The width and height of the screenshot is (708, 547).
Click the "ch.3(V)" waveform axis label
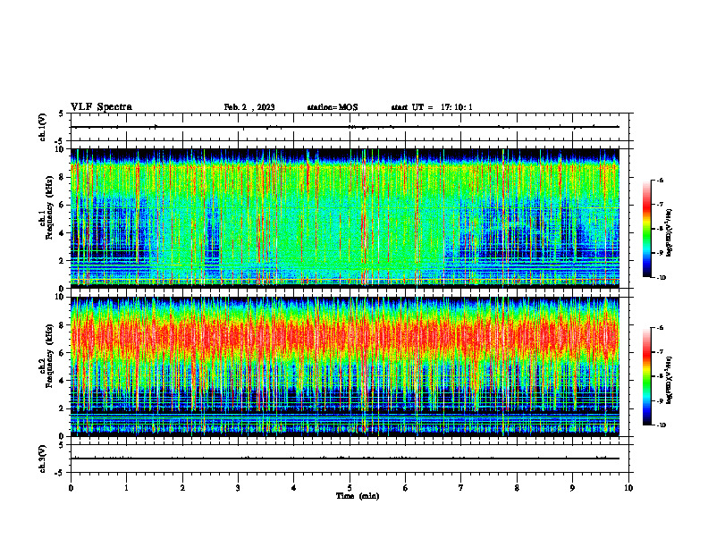click(x=42, y=459)
